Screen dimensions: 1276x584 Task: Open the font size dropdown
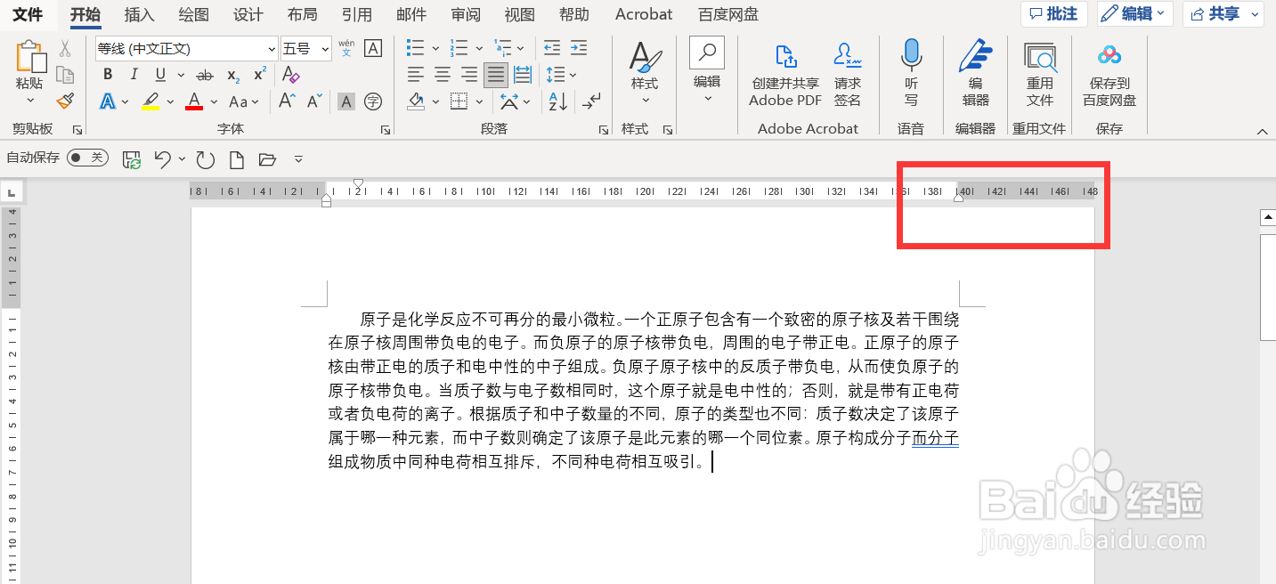[323, 48]
